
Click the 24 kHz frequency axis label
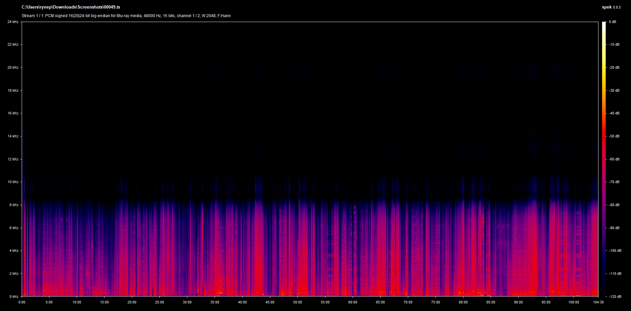pos(13,22)
